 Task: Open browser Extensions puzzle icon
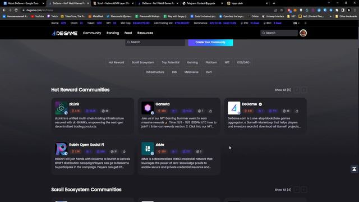[x=337, y=10]
